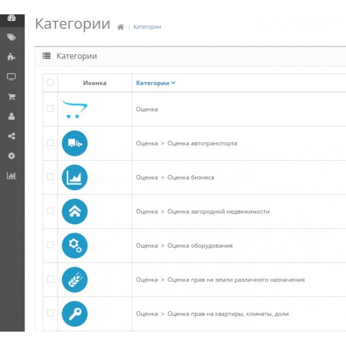Open the Extensions puzzle icon in sidebar
The height and width of the screenshot is (346, 346).
pos(11,57)
